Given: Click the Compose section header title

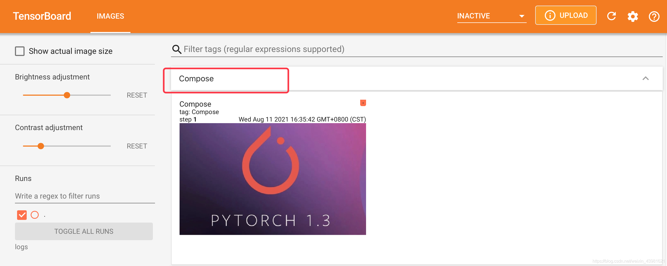Looking at the screenshot, I should coord(196,79).
